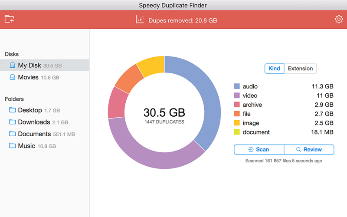Click Scanned 161 657 files status text
The width and height of the screenshot is (347, 217).
284,161
